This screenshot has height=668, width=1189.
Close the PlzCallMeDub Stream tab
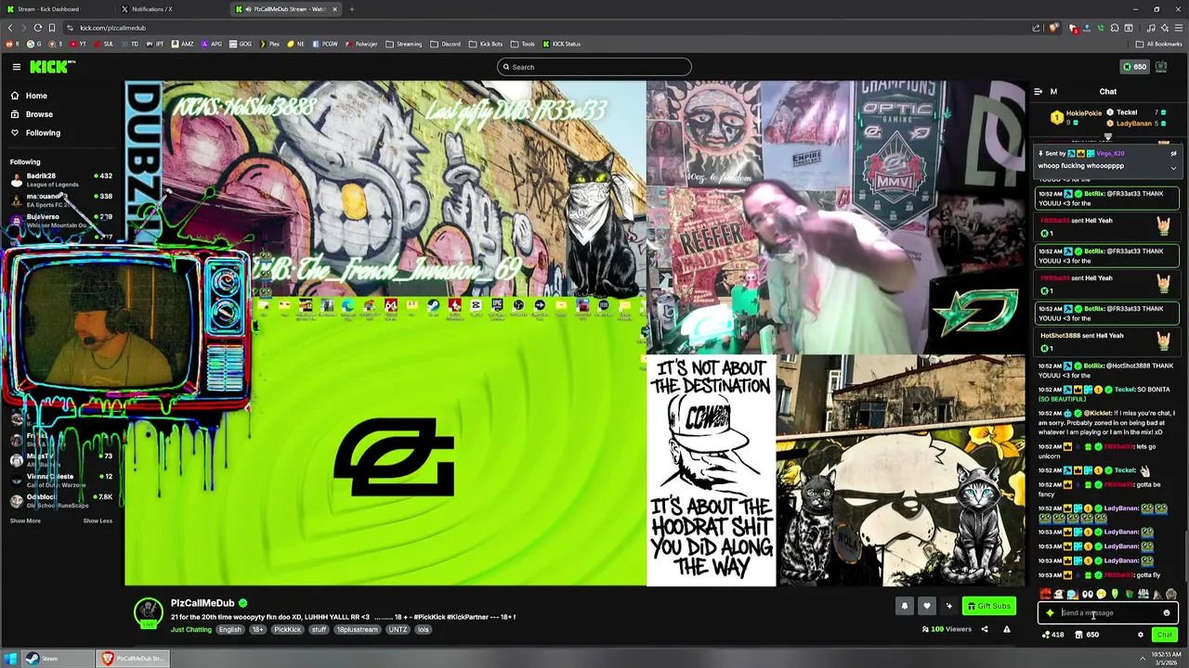(334, 9)
